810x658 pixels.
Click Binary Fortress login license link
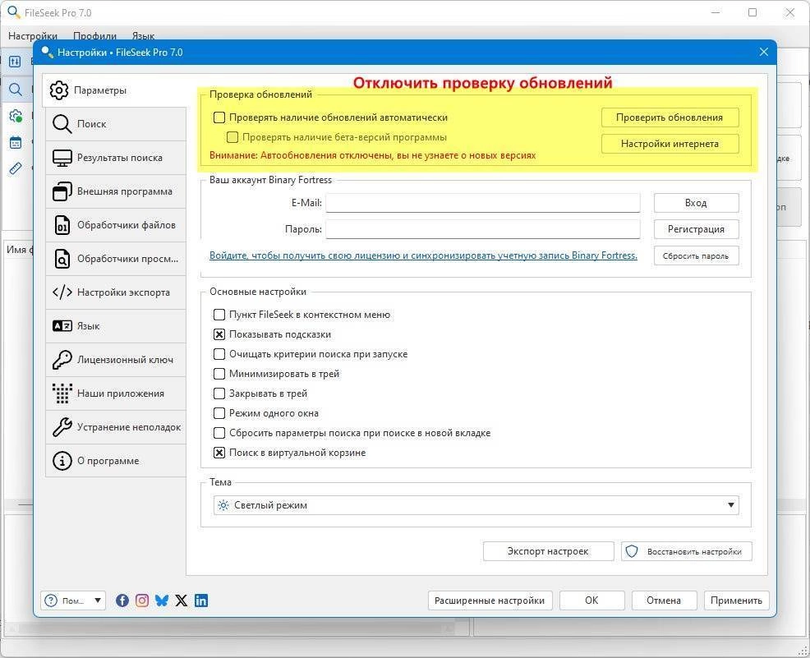(x=423, y=255)
